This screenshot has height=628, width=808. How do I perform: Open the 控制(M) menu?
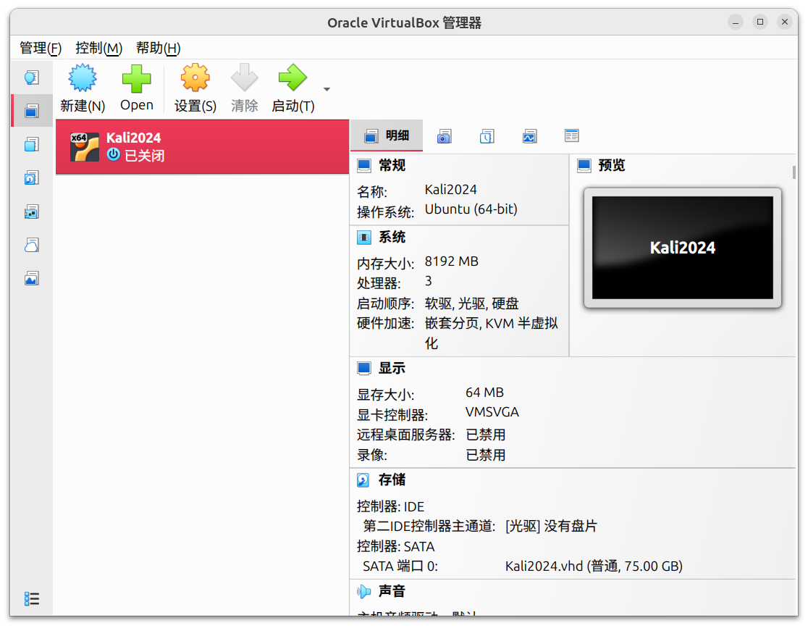[98, 48]
